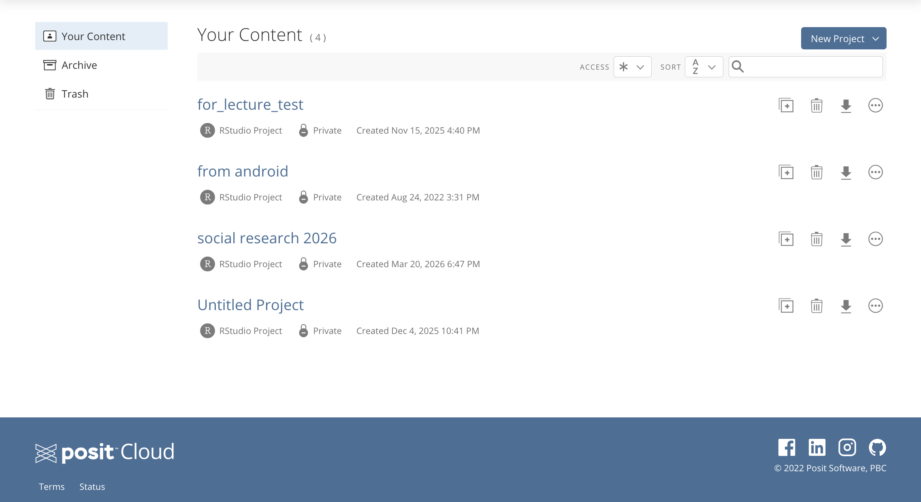Open more actions for Untitled Project
The height and width of the screenshot is (502, 921).
pyautogui.click(x=875, y=306)
